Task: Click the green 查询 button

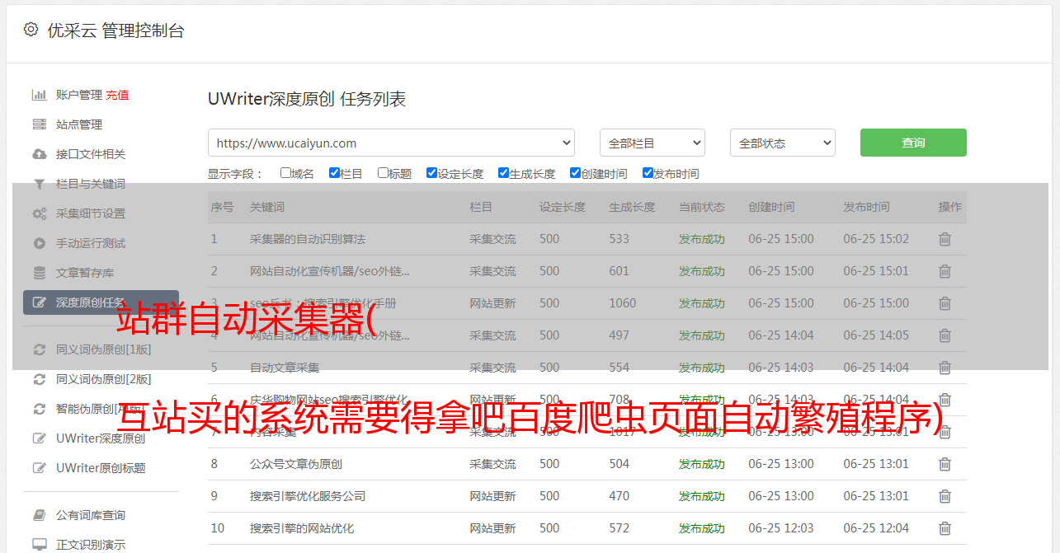Action: coord(913,143)
